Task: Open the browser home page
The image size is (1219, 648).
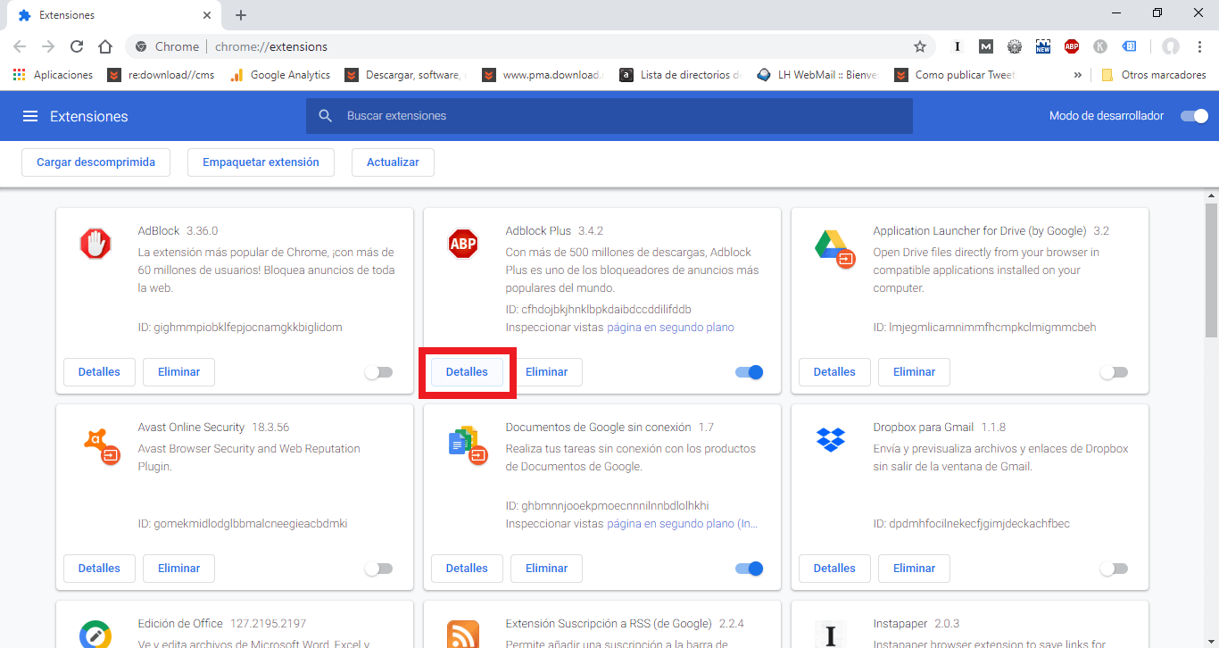Action: pyautogui.click(x=105, y=46)
